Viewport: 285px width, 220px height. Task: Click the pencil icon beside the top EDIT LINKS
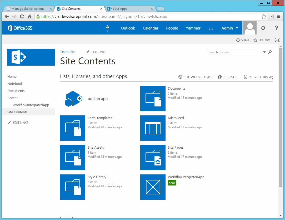[88, 52]
